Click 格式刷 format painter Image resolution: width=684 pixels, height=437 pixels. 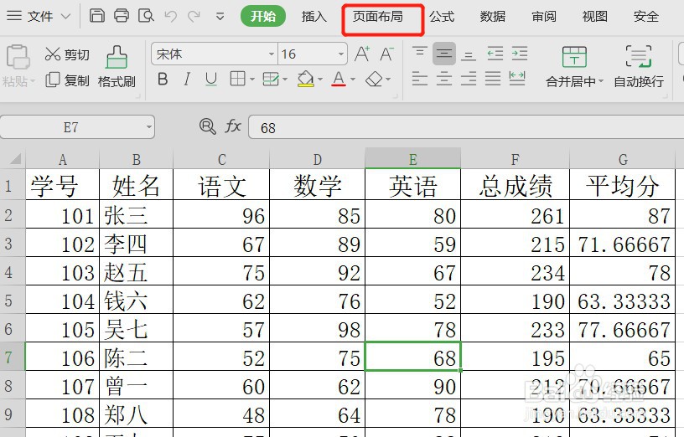(x=117, y=66)
